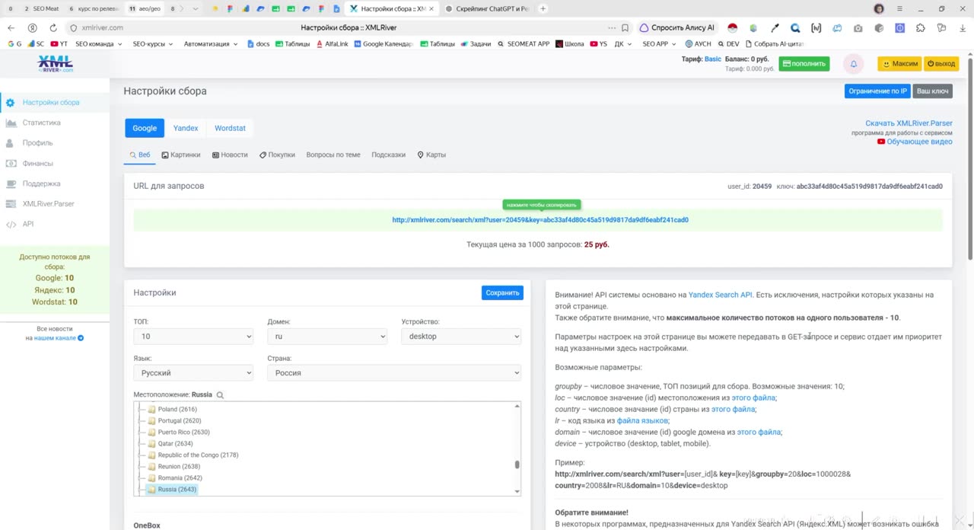Open Финансы in the sidebar
The height and width of the screenshot is (530, 974).
tap(37, 163)
